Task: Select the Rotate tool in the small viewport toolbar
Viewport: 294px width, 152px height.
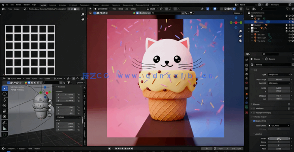Action: (x=5, y=105)
